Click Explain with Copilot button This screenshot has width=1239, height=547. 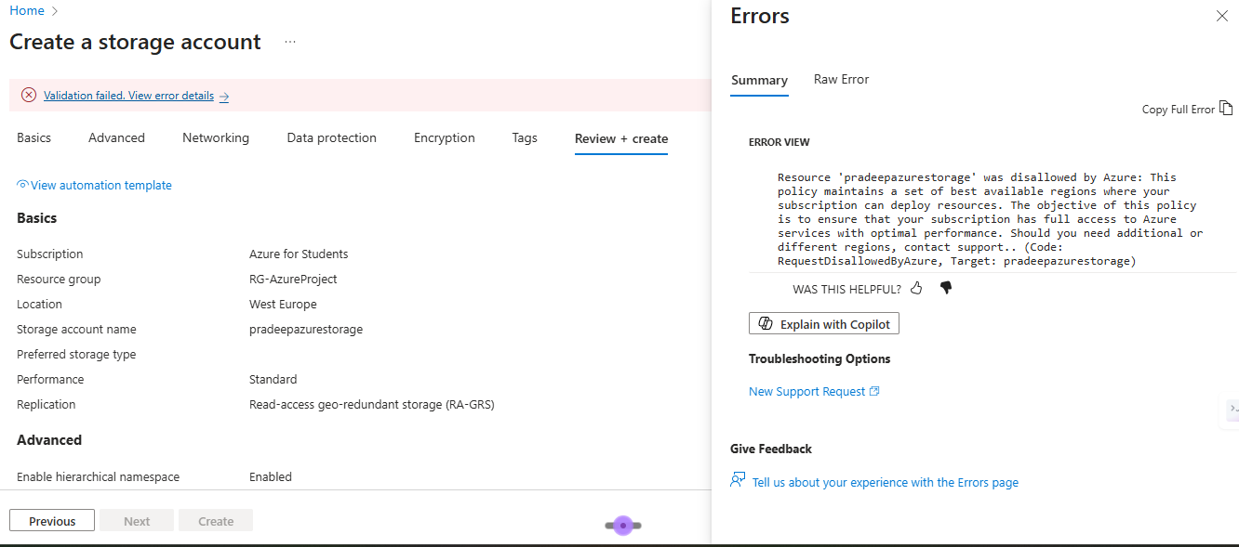824,324
